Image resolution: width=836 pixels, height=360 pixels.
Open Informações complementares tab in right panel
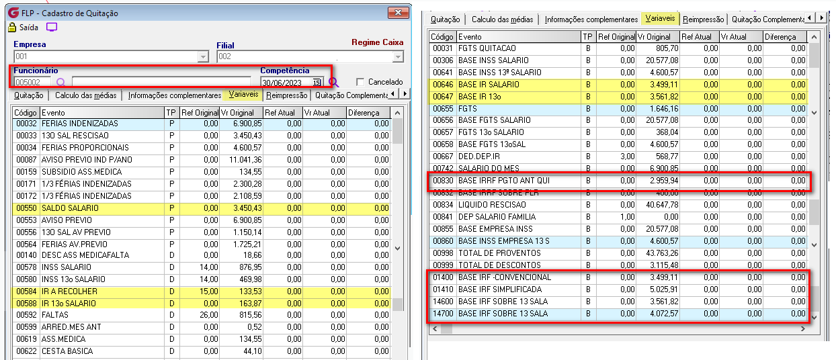tap(591, 19)
